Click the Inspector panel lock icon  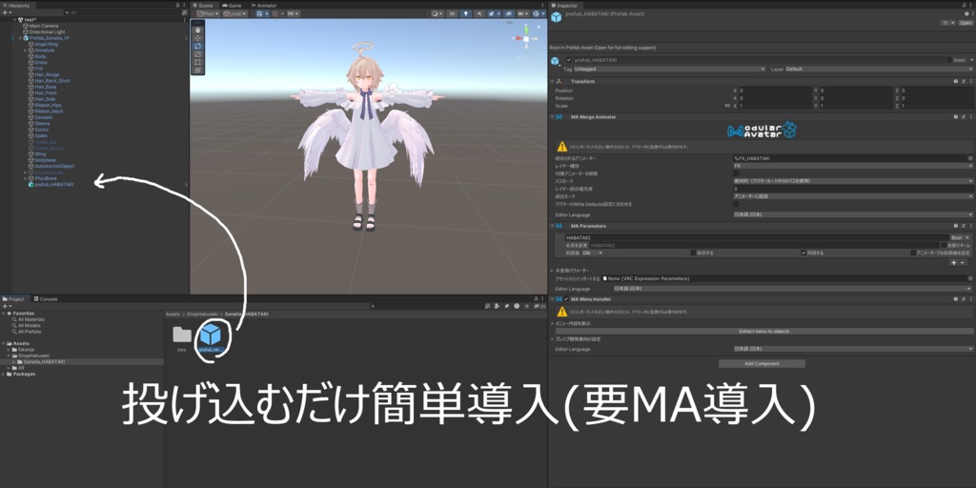click(x=965, y=5)
